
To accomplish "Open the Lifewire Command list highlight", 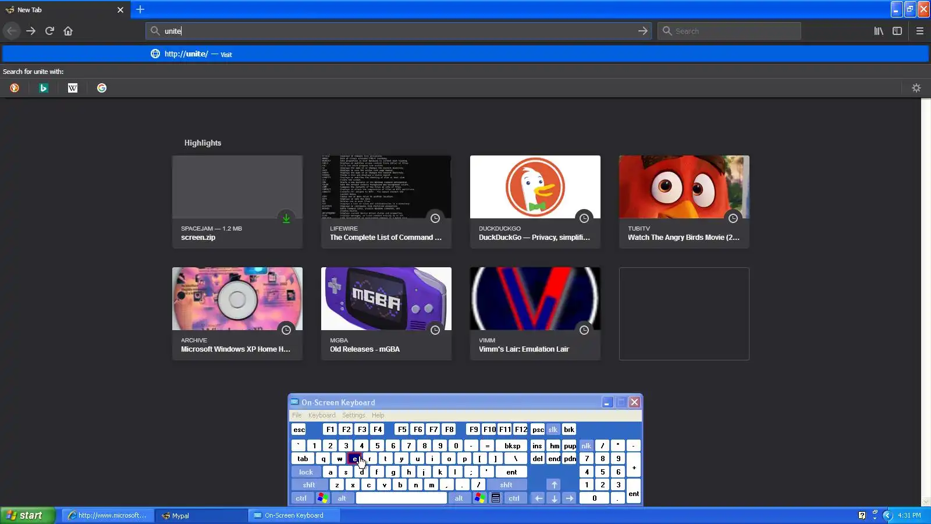I will (x=386, y=201).
